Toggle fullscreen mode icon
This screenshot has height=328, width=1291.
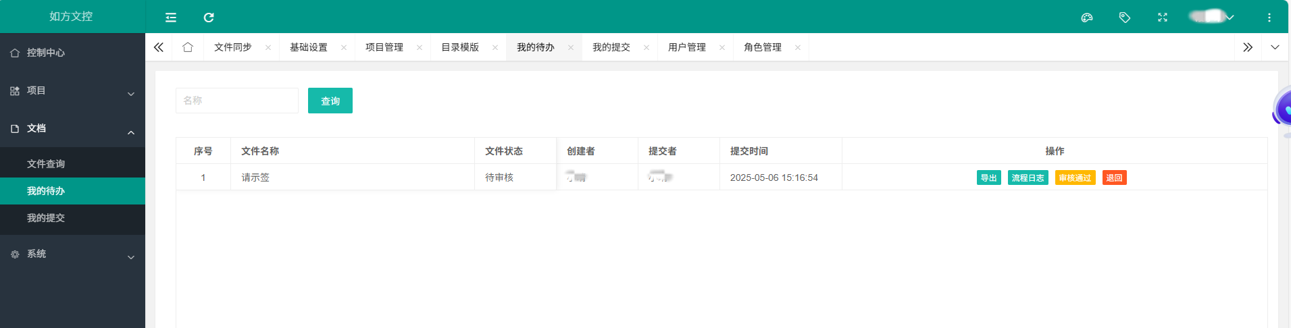point(1163,18)
